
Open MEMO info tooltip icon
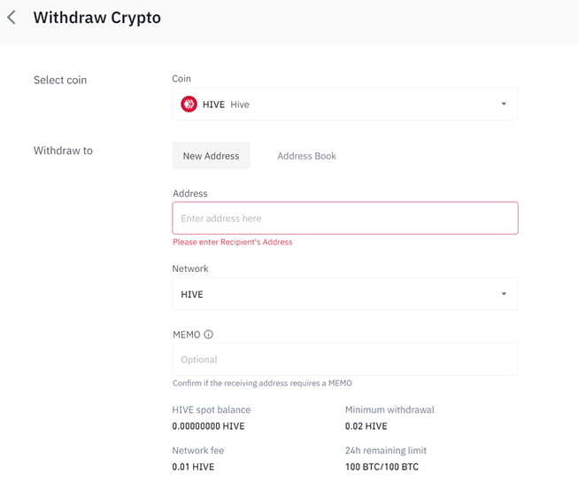[x=209, y=334]
